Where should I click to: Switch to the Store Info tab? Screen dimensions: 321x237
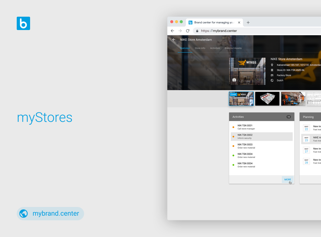pyautogui.click(x=200, y=48)
